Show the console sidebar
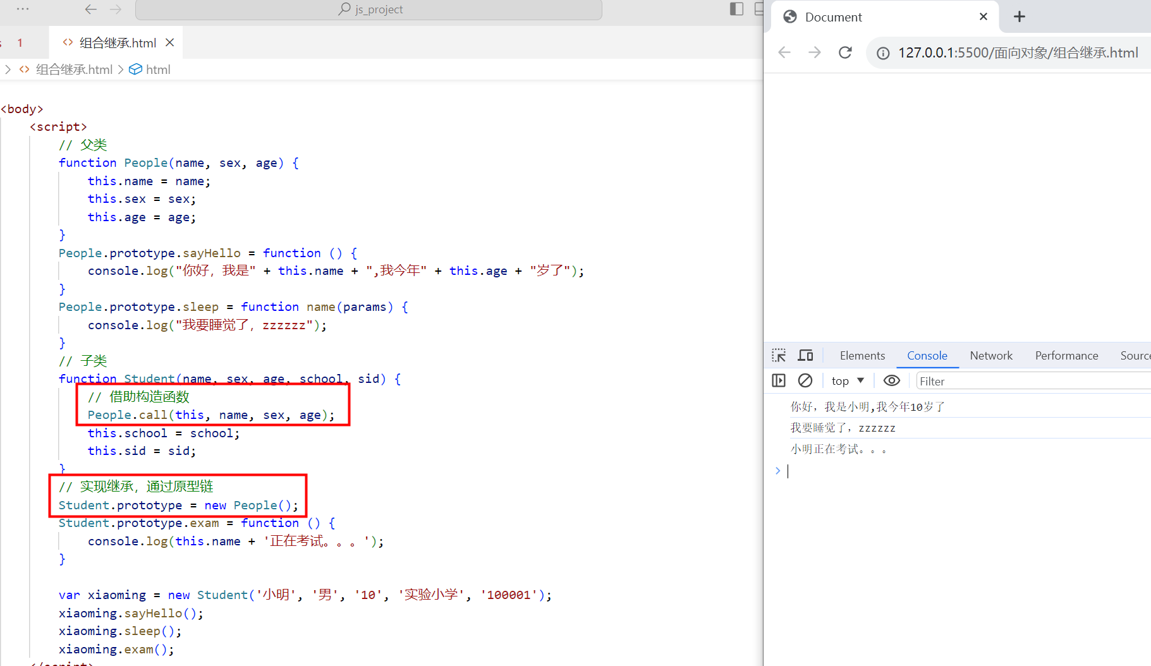1151x666 pixels. 779,380
